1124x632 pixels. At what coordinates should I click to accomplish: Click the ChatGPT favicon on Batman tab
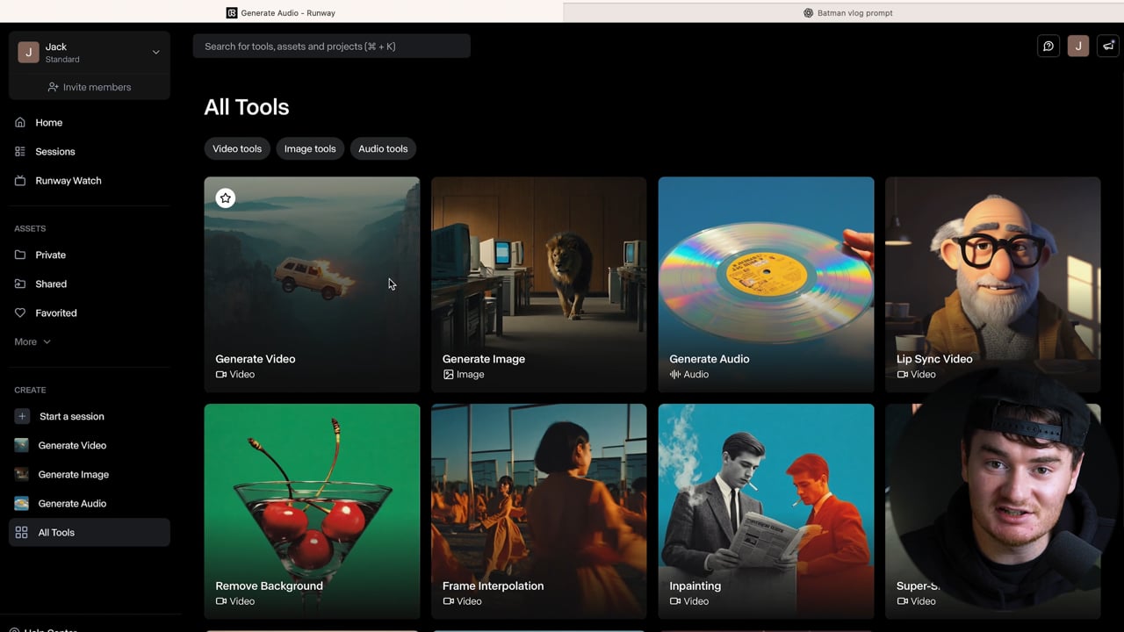click(809, 13)
